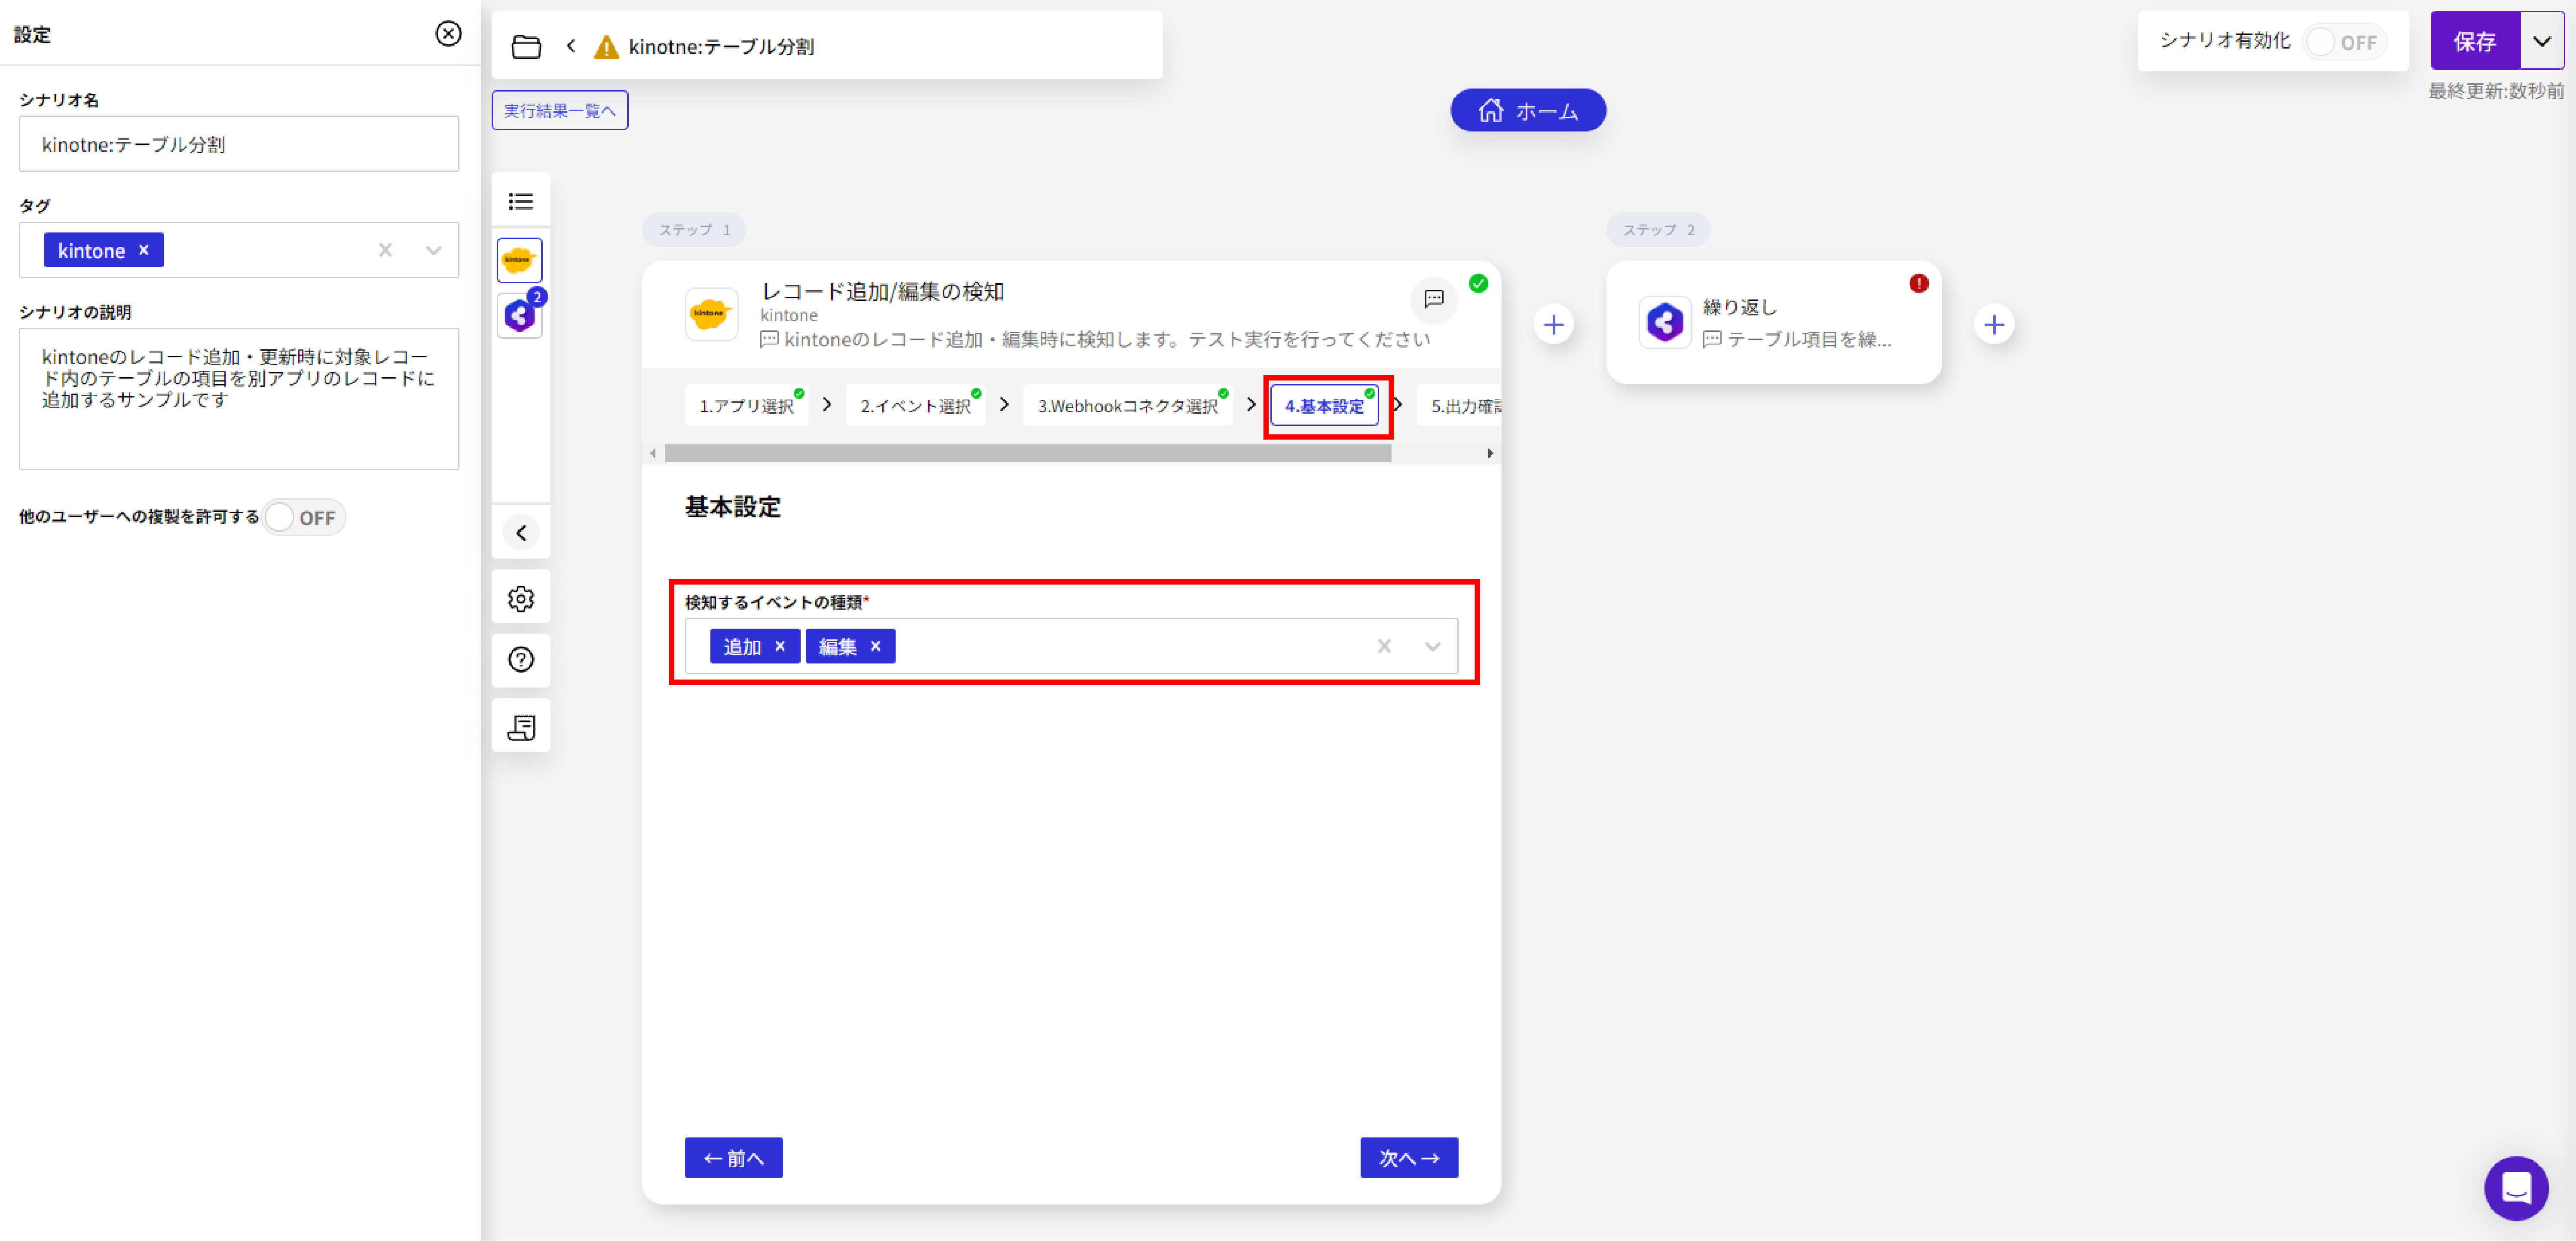Click the 保存 button
Viewport: 2576px width, 1241px height.
pyautogui.click(x=2475, y=41)
